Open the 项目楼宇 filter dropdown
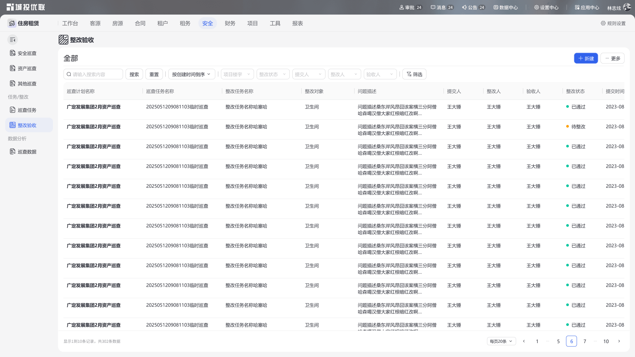 coord(237,74)
